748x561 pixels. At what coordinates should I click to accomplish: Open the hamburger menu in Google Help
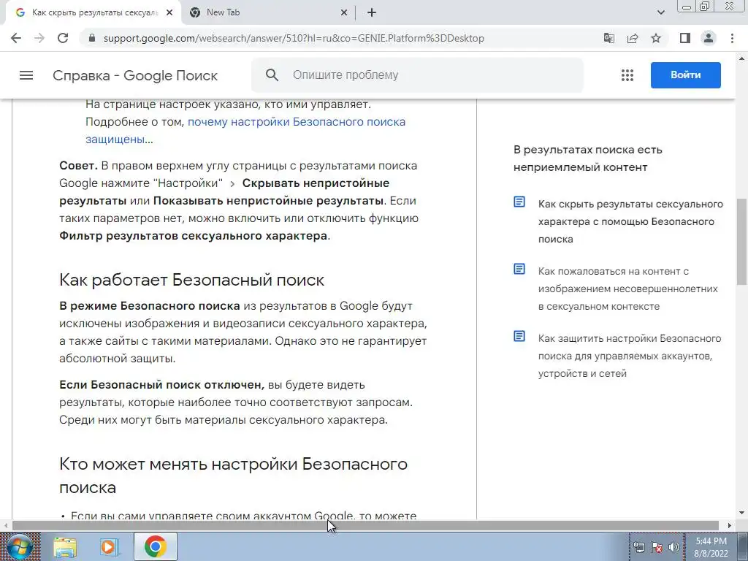pos(26,75)
